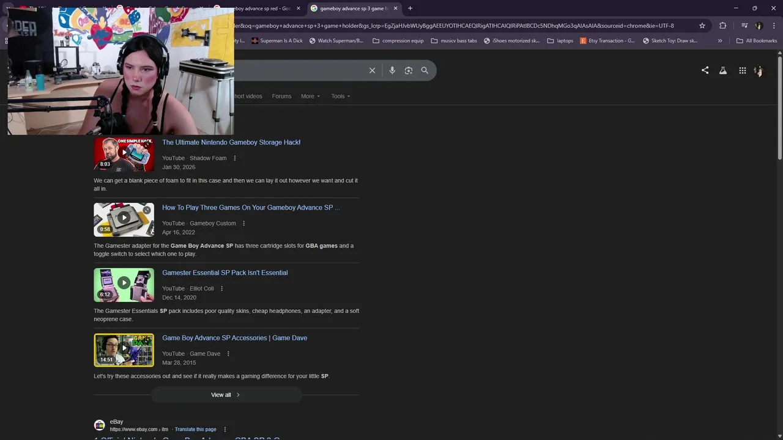Open more options for eBay result
Viewport: 783px width, 440px height.
click(x=225, y=430)
